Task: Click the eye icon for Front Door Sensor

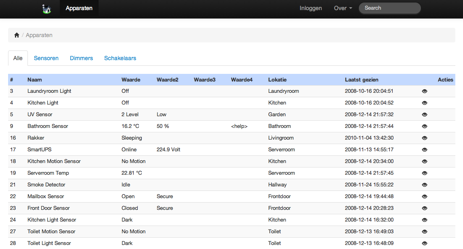Action: [x=424, y=208]
